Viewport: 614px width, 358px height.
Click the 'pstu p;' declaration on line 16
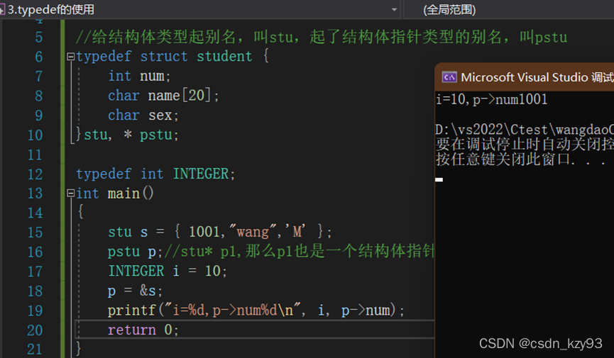(135, 252)
